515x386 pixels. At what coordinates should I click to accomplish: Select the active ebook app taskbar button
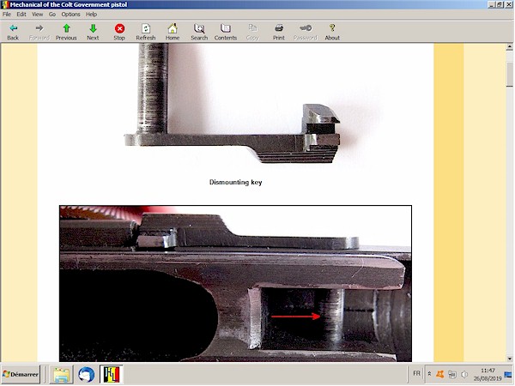tap(112, 374)
